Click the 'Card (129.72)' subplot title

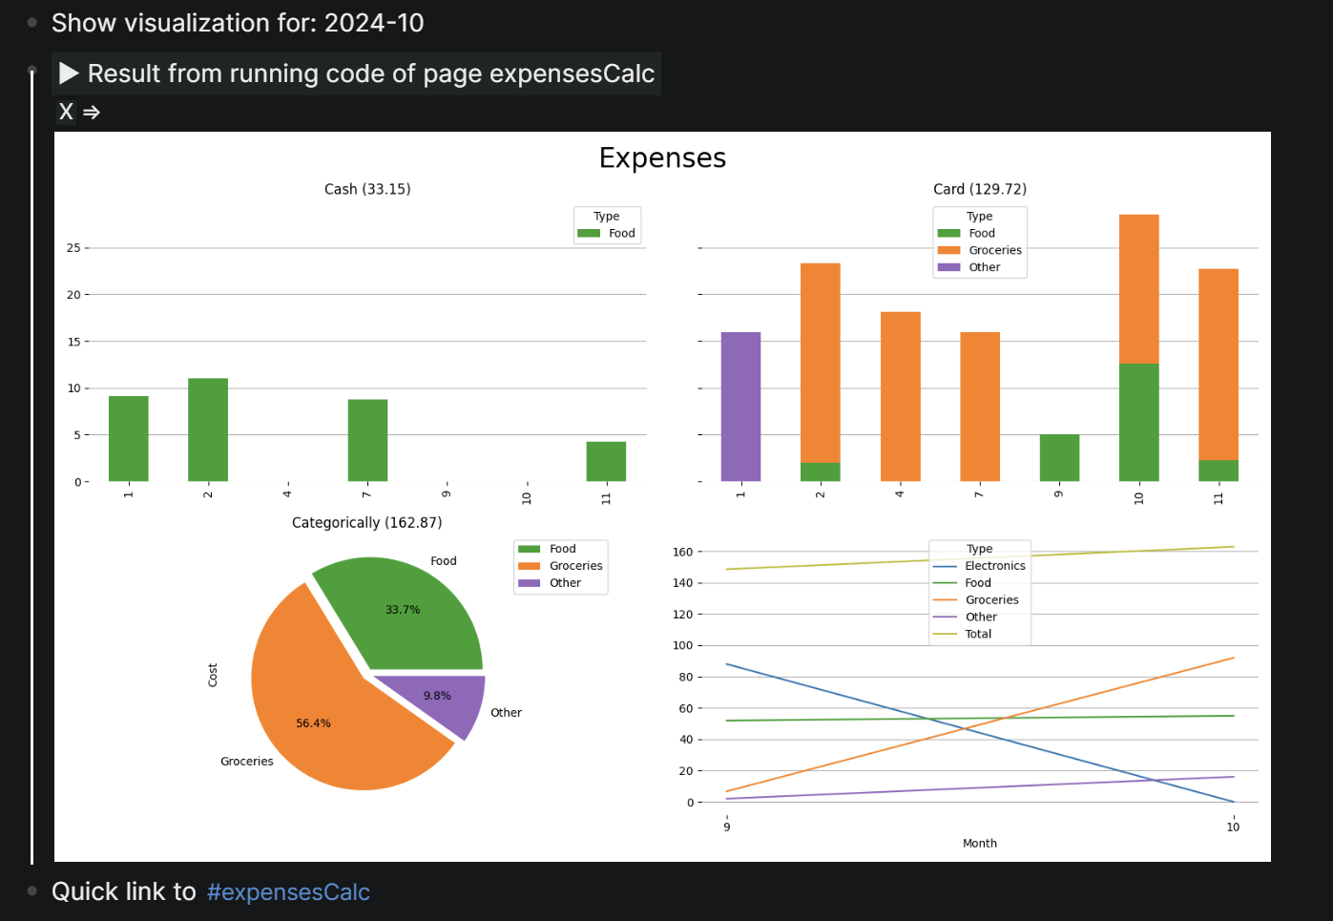coord(980,189)
